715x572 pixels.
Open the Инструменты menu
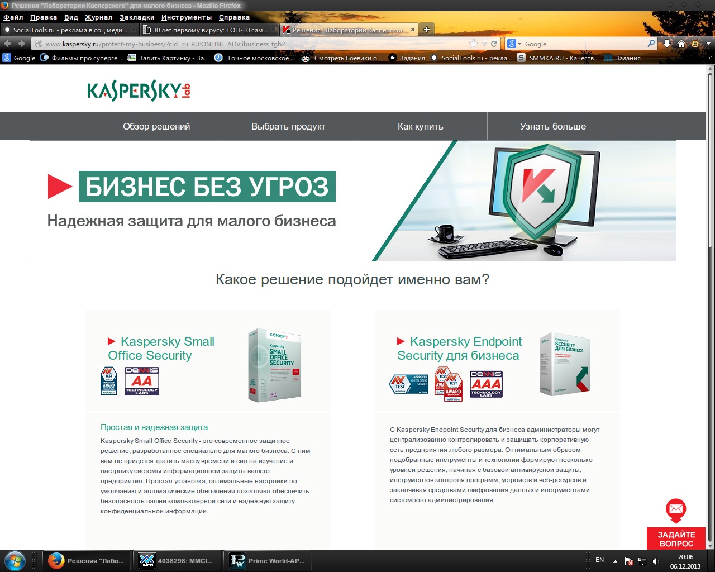187,17
